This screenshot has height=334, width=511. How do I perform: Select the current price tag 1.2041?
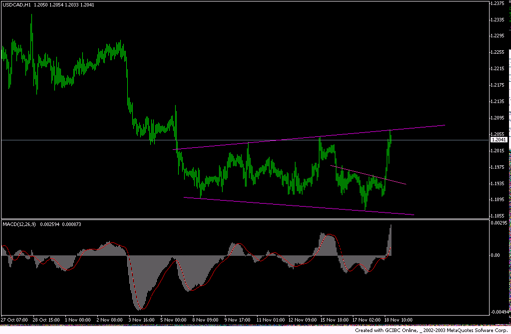pyautogui.click(x=499, y=140)
